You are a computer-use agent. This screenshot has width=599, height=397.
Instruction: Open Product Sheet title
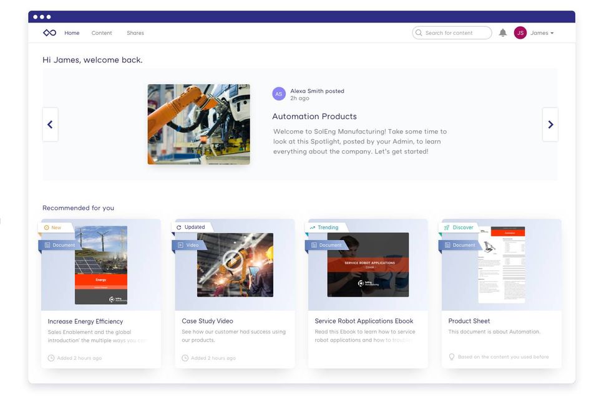click(469, 321)
